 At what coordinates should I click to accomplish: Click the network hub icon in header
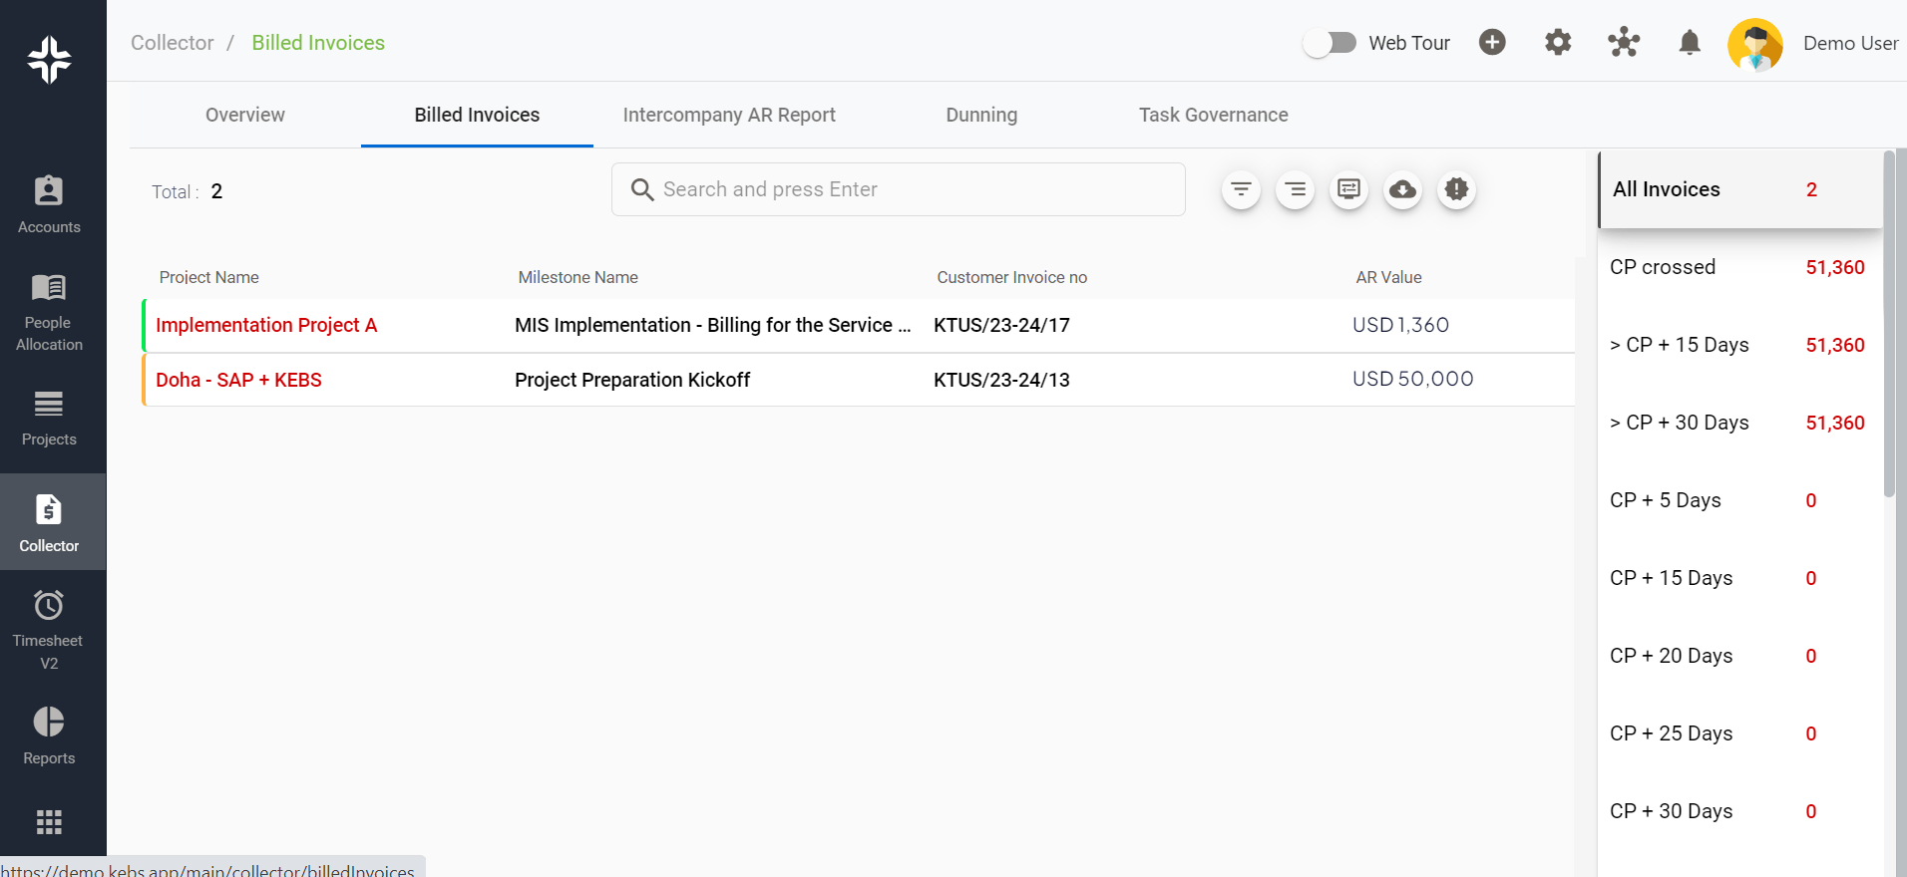click(1623, 43)
